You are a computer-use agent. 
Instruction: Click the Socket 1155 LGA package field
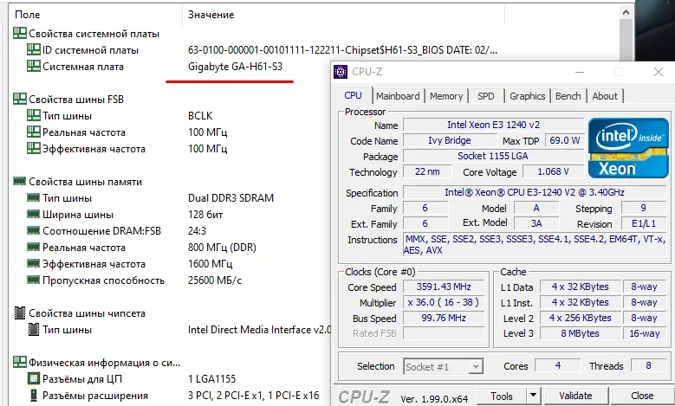pos(493,156)
